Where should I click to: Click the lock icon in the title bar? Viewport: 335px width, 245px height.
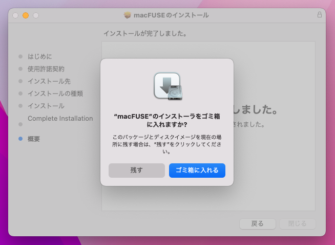[320, 15]
